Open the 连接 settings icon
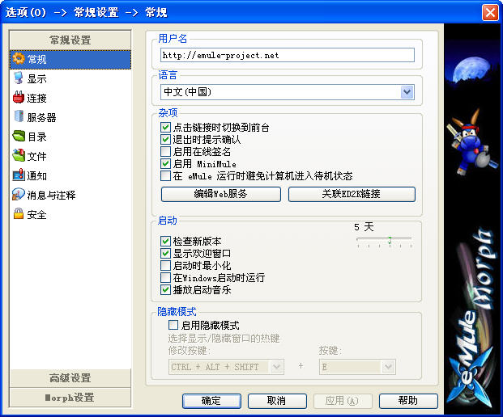 pyautogui.click(x=18, y=98)
